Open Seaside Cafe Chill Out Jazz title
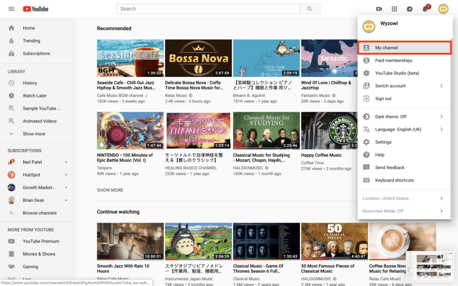Screen dimensions: 458x286 (126, 85)
